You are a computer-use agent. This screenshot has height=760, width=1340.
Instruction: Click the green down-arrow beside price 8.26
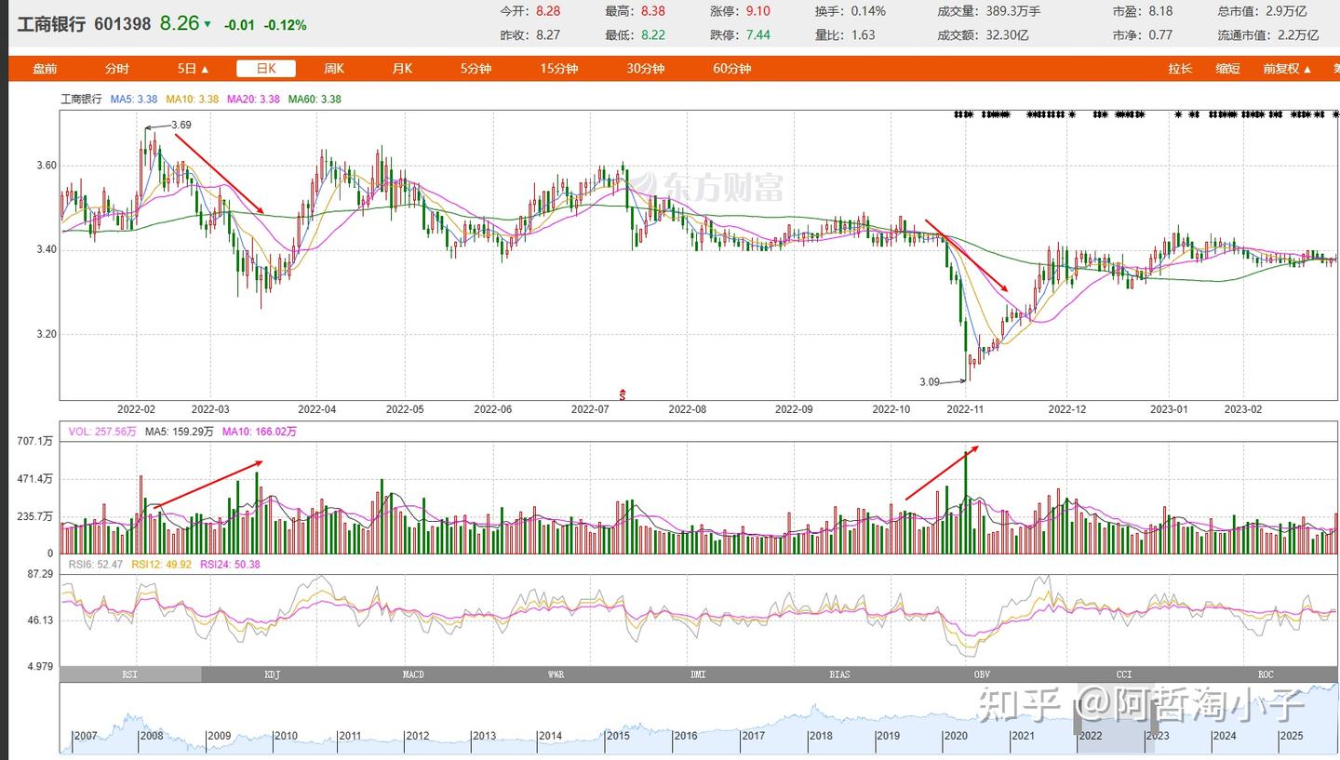[208, 24]
